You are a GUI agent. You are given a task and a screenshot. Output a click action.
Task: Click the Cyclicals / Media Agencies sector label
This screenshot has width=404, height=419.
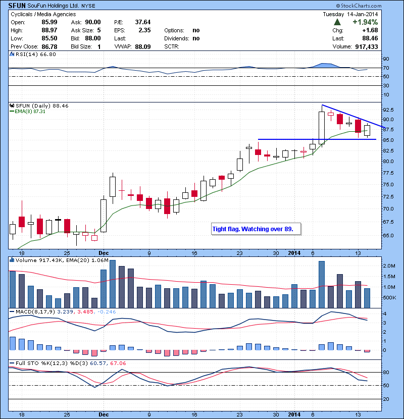[x=43, y=15]
